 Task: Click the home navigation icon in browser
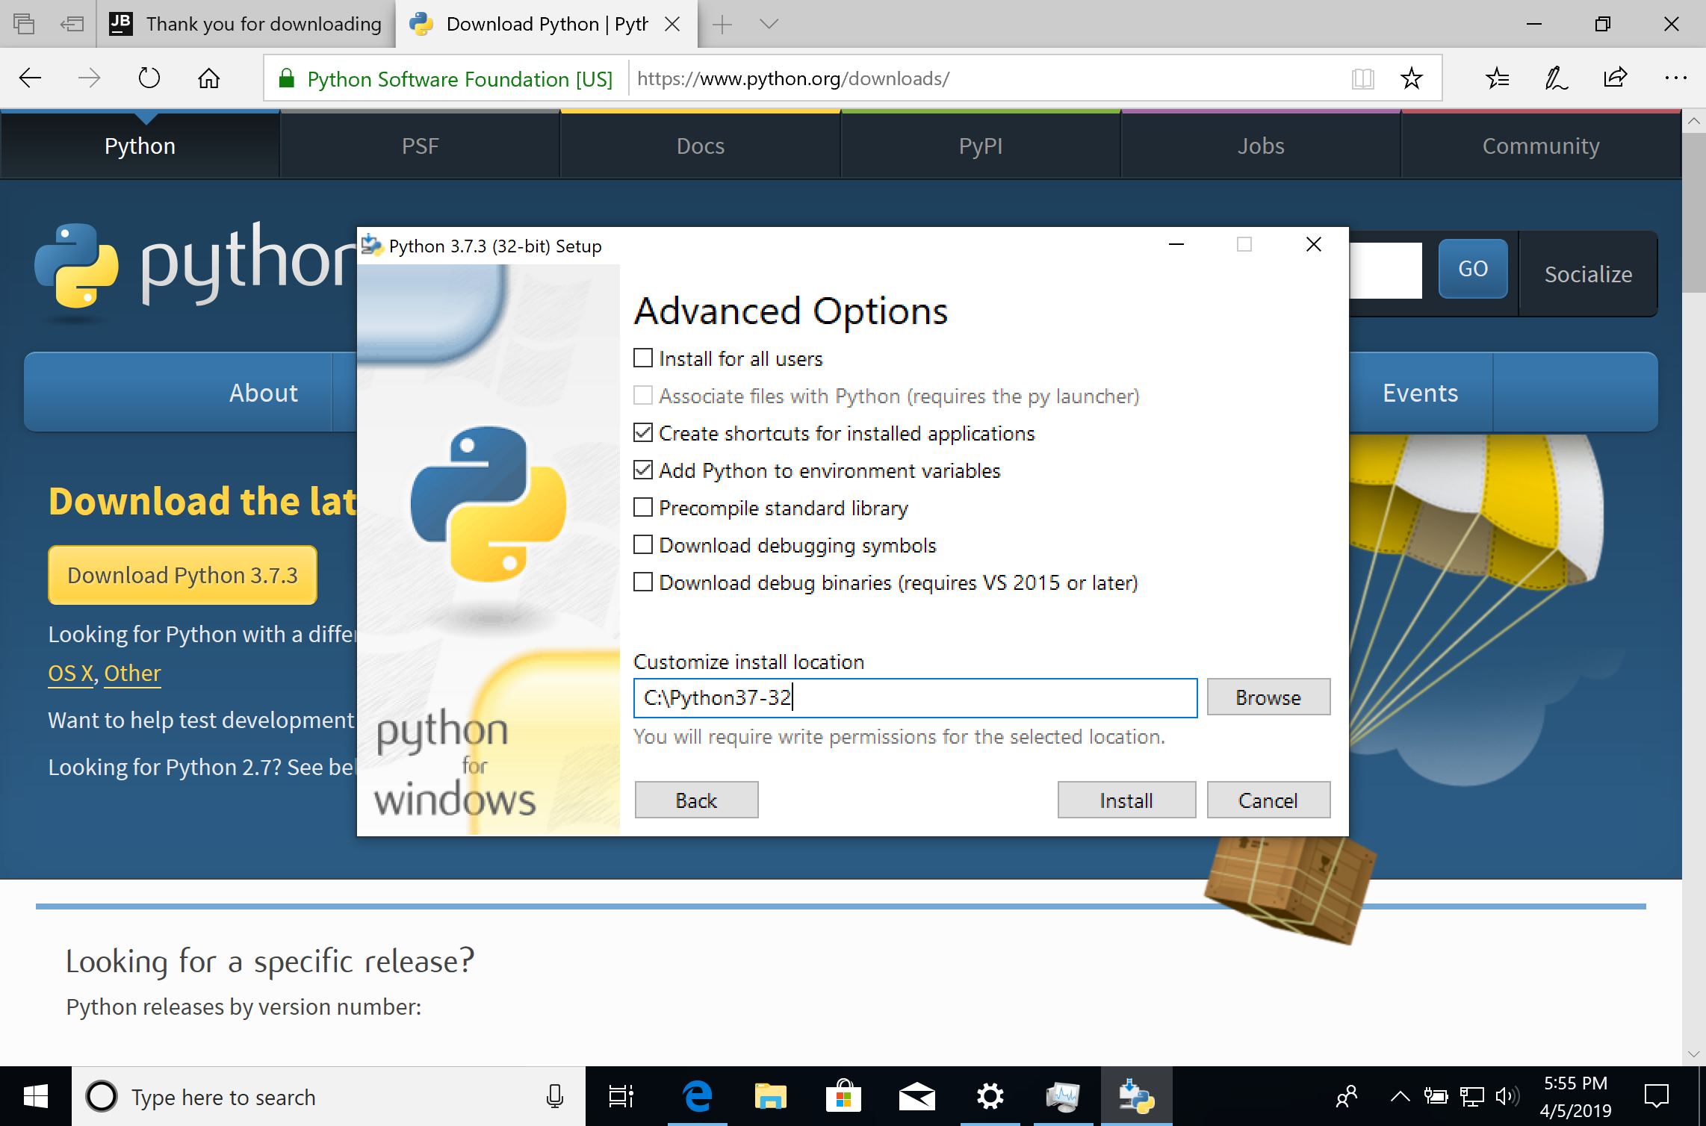[208, 78]
